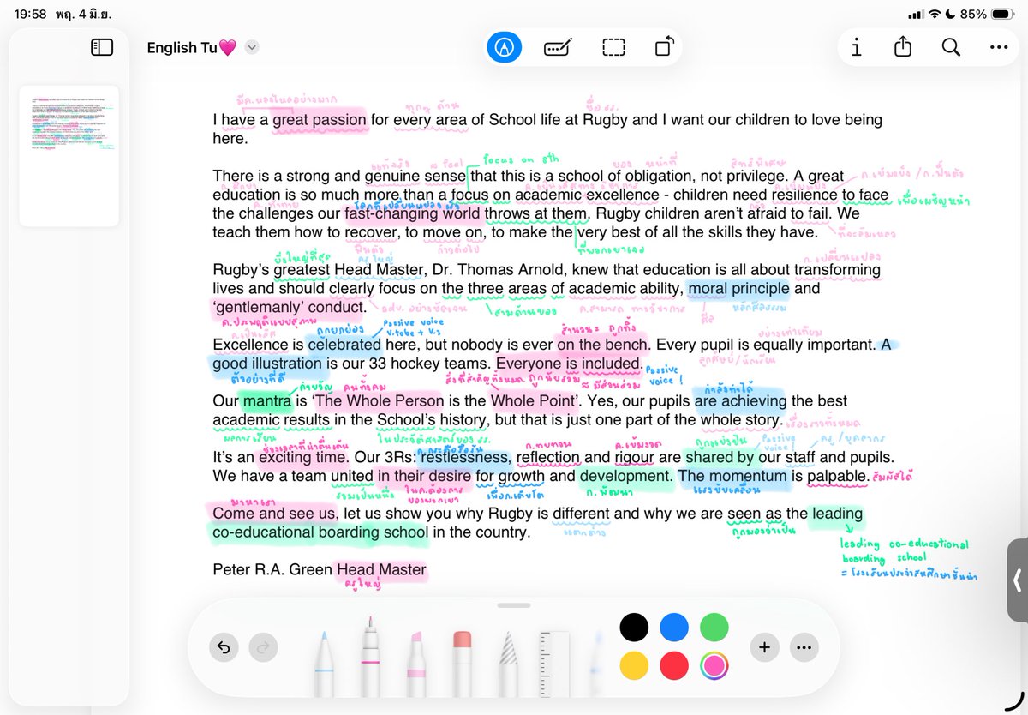Open the English Tu title dropdown chevron
The width and height of the screenshot is (1028, 715).
(x=251, y=48)
